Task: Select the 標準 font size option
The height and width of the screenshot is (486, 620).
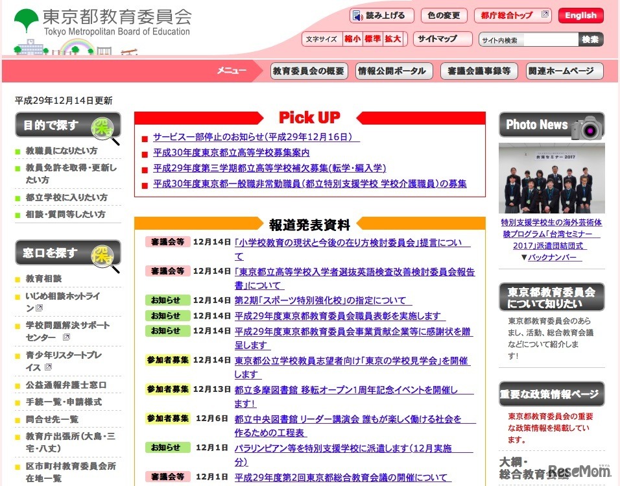Action: pos(374,39)
